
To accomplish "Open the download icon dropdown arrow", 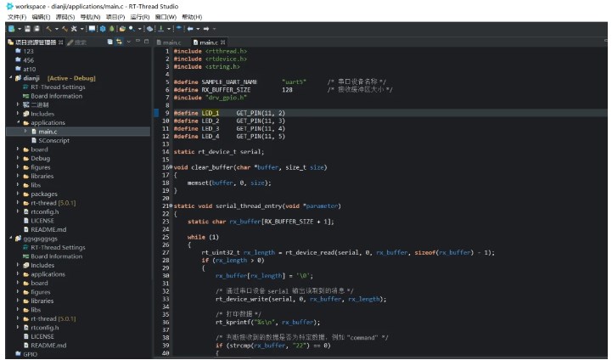I will pos(169,29).
